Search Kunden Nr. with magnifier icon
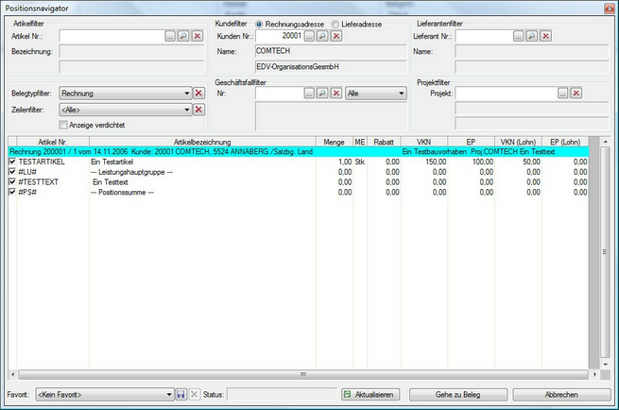This screenshot has height=410, width=619. [322, 36]
